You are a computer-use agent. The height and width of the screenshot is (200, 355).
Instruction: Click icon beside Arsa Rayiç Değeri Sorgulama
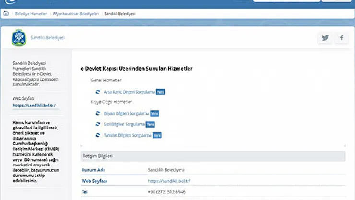pyautogui.click(x=98, y=92)
